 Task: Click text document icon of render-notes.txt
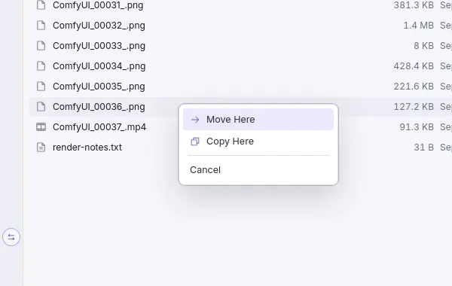(41, 148)
